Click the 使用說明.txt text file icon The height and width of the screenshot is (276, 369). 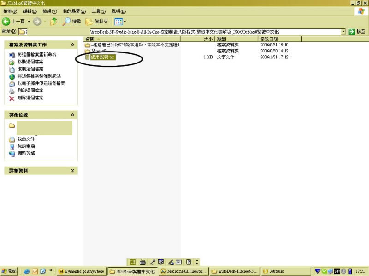click(87, 57)
